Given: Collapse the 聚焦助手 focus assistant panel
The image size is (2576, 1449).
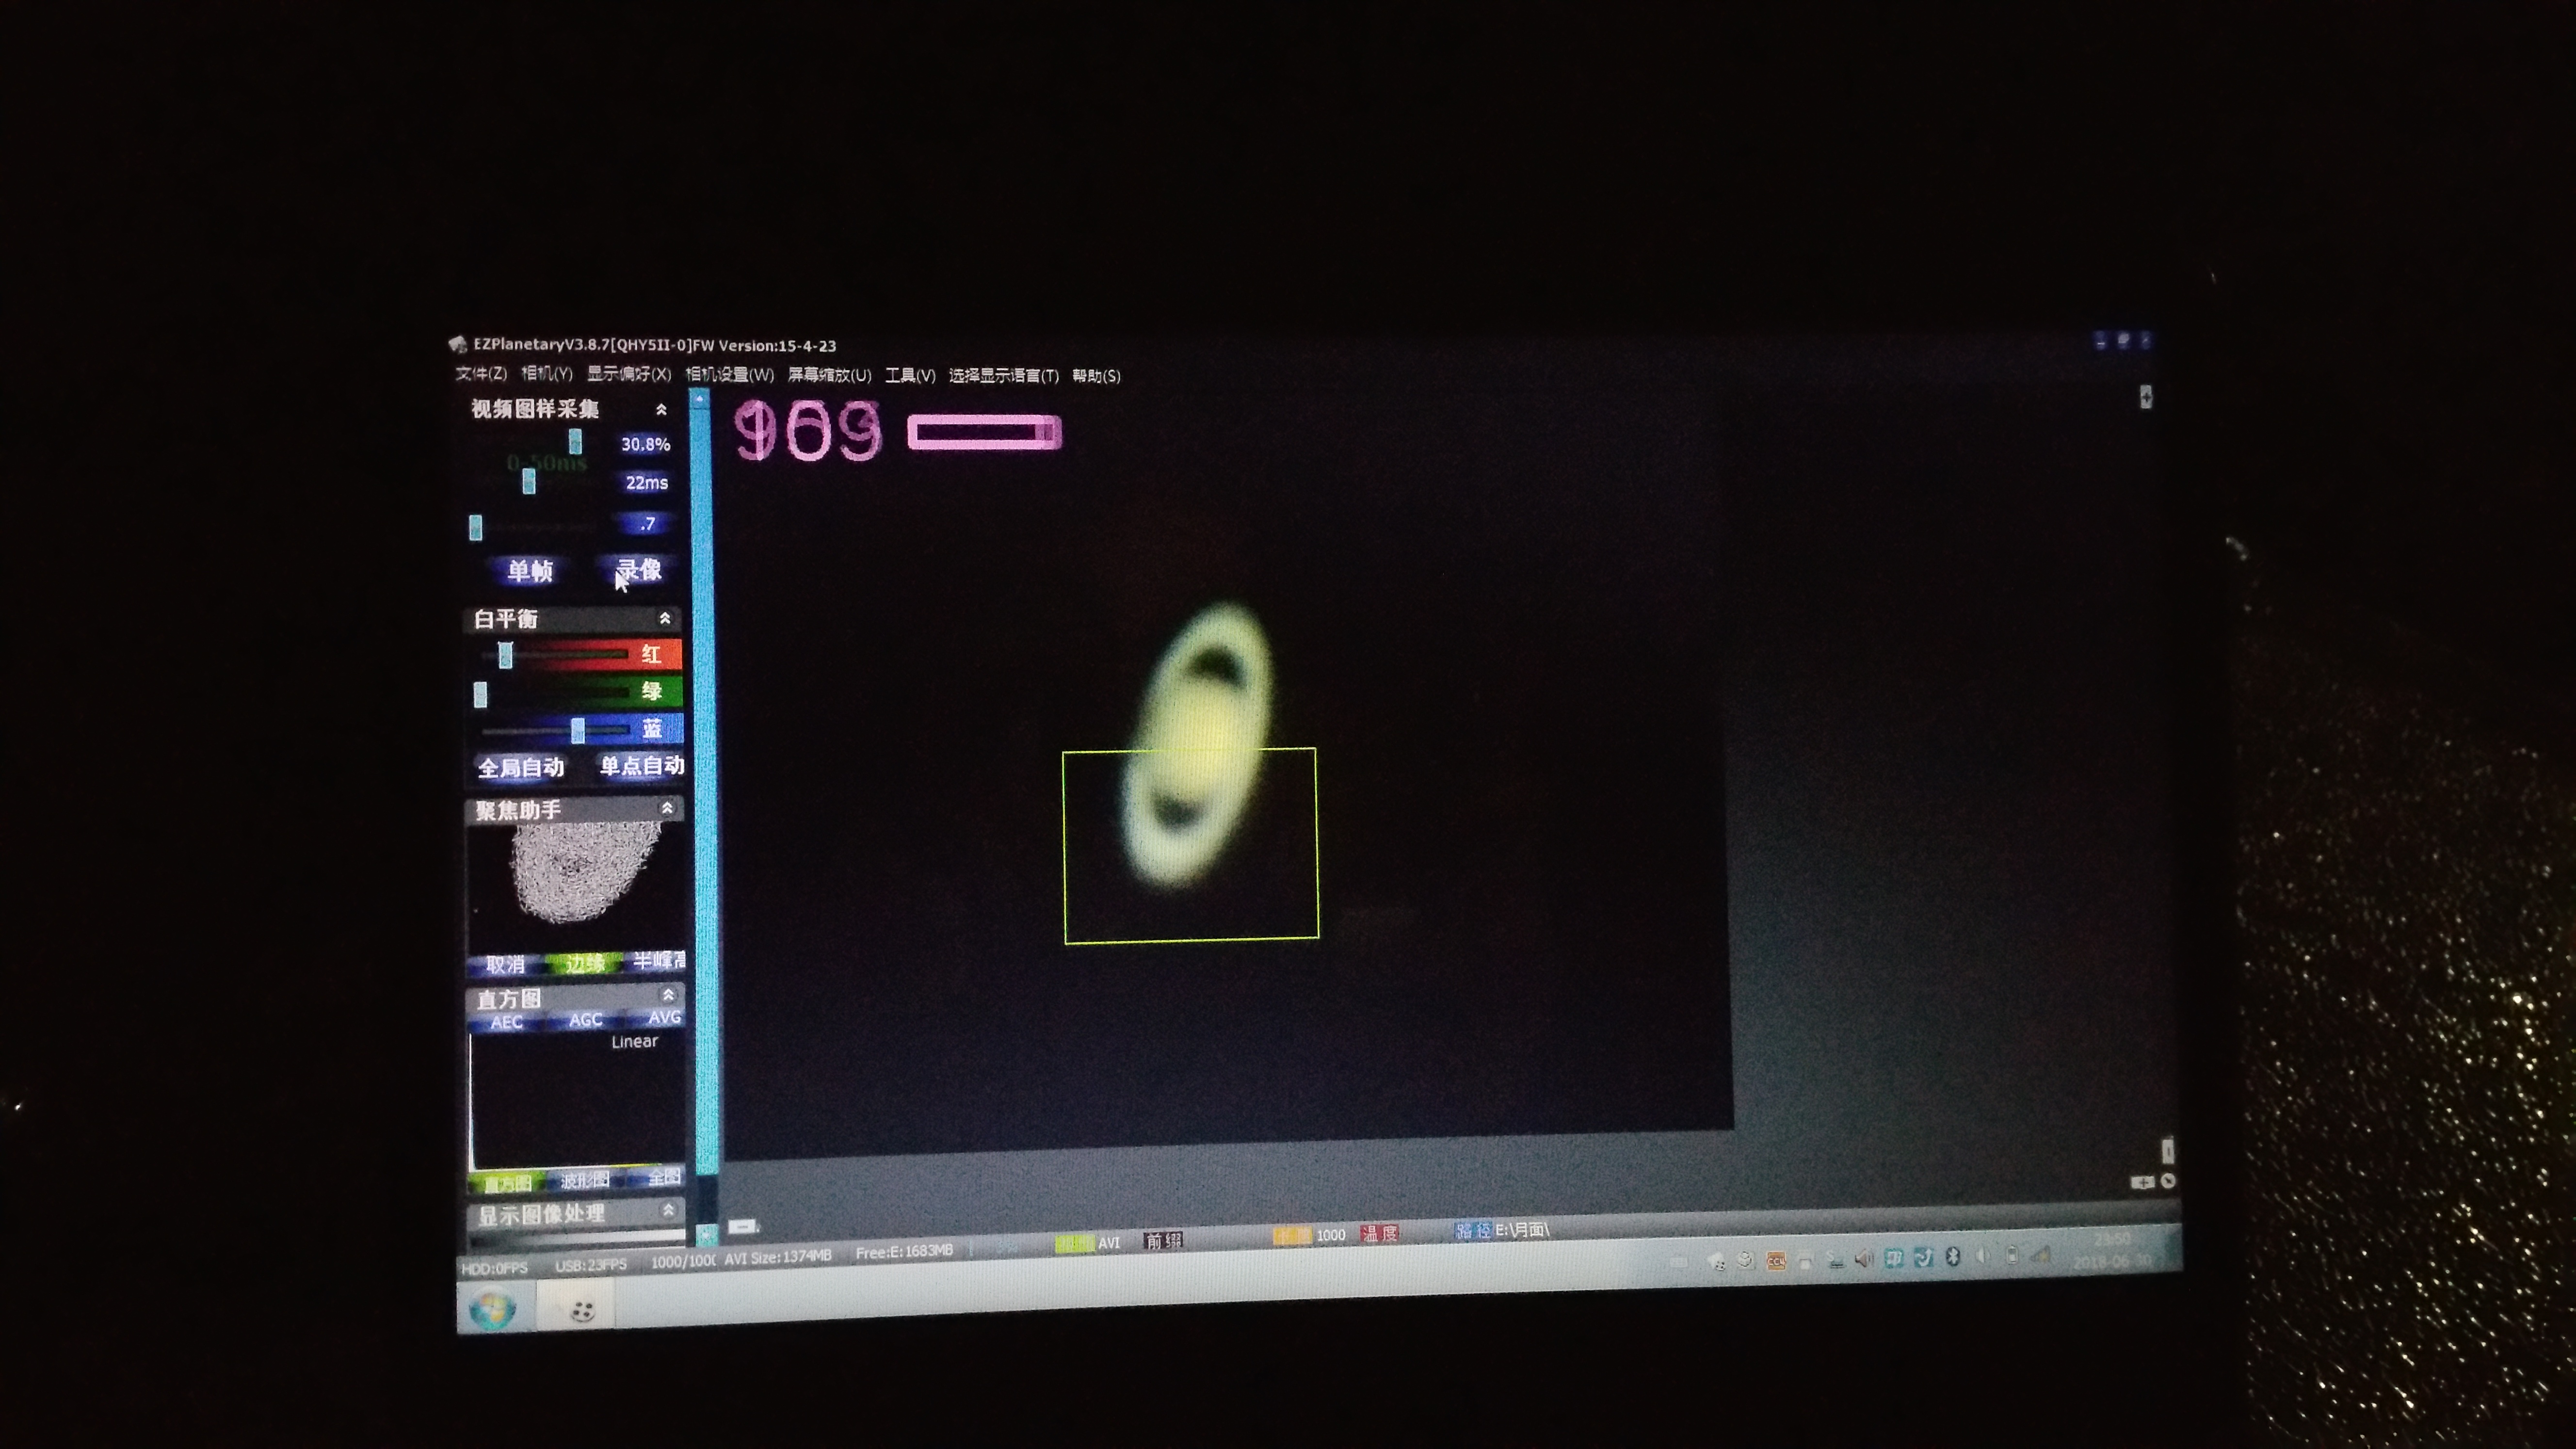Looking at the screenshot, I should [667, 808].
